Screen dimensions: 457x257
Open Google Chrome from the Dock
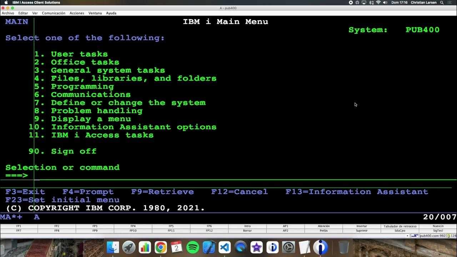point(161,247)
